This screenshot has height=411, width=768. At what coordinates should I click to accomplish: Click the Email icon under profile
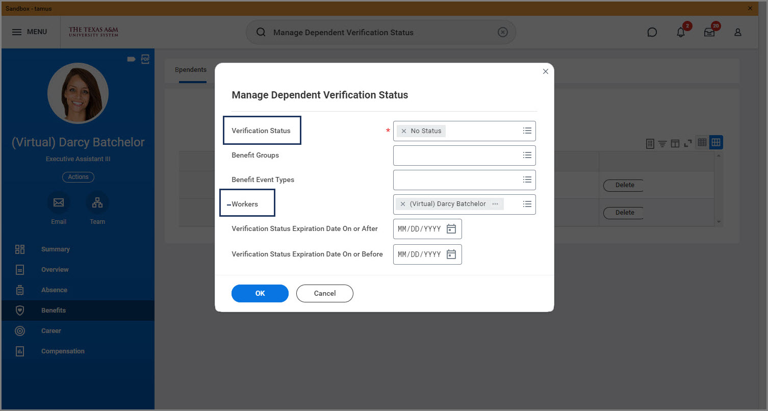pos(59,202)
